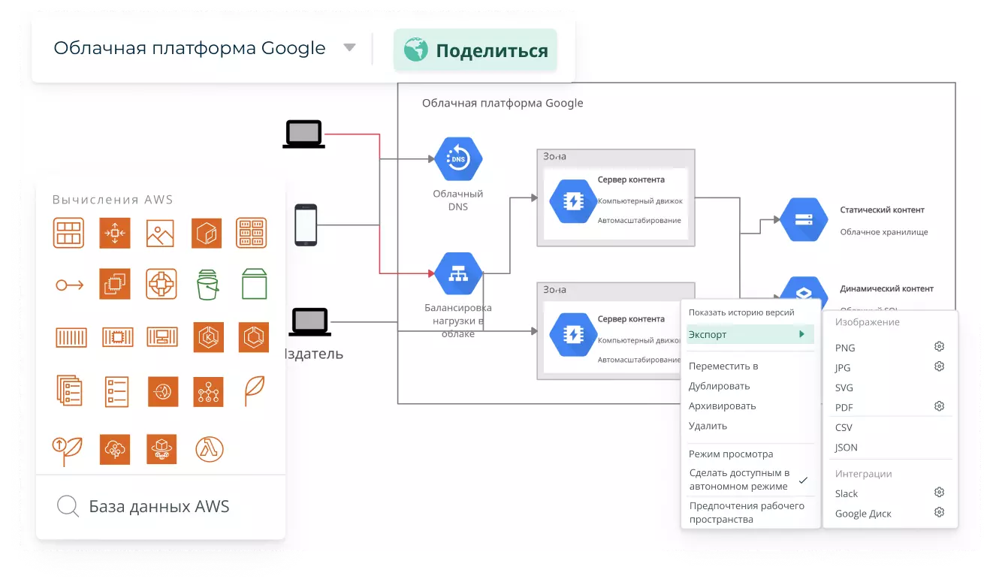Select the orange cube container shape
Viewport: 996px width, 588px height.
click(x=207, y=233)
